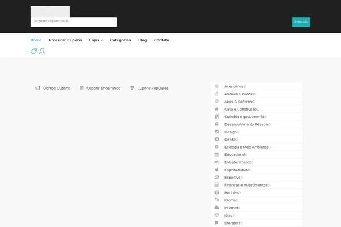This screenshot has height=227, width=341.
Task: Open the Desenvolvimento Pessoal category
Action: click(247, 124)
